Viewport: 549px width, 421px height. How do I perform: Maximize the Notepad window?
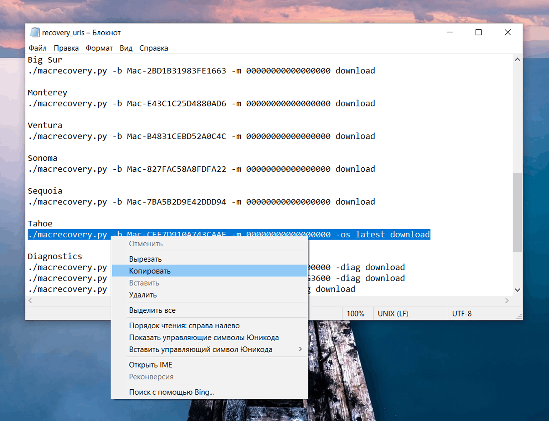[478, 32]
